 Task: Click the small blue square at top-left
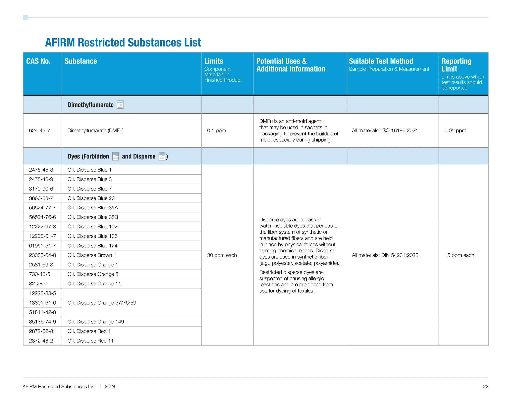coord(25,17)
